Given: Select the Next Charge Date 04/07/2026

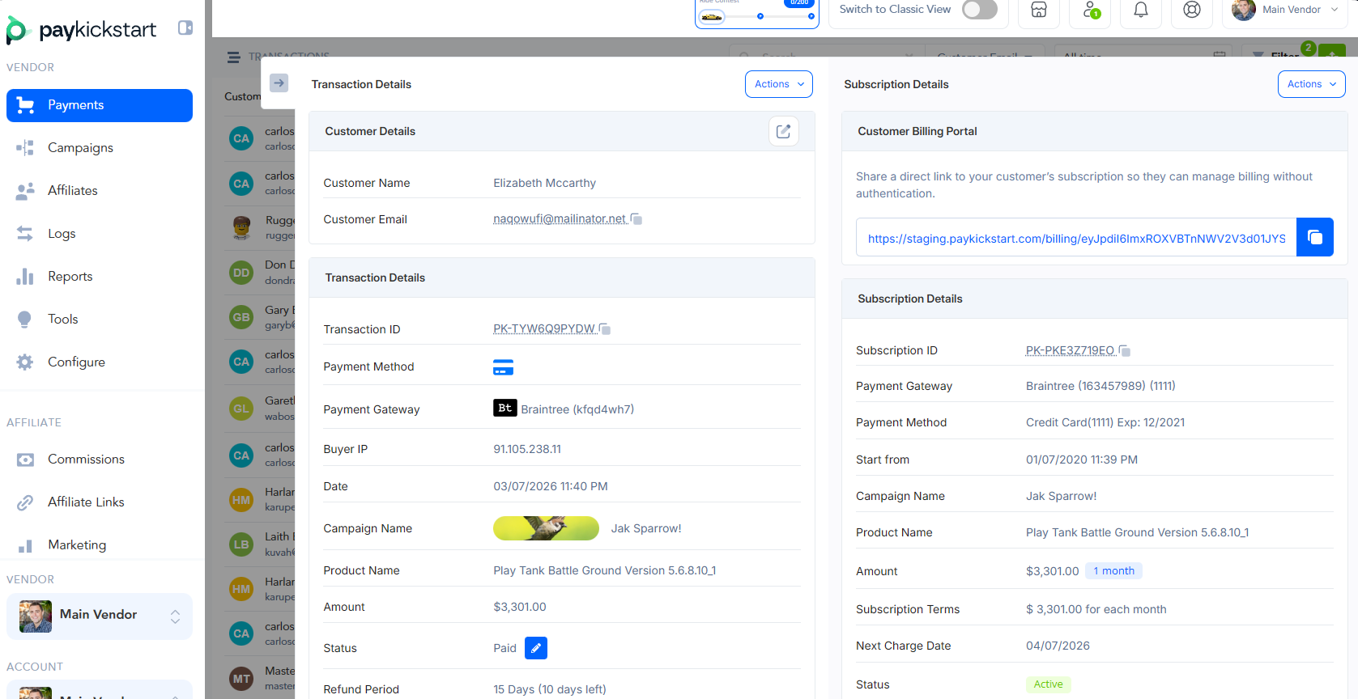Looking at the screenshot, I should click(x=1058, y=646).
